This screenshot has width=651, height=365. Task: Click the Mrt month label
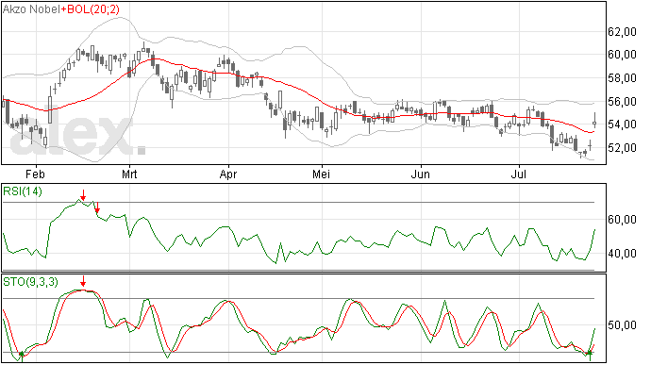pyautogui.click(x=129, y=174)
